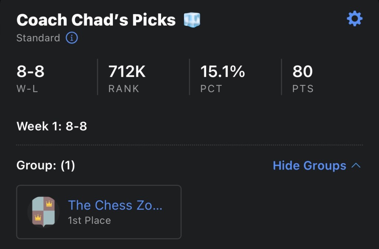Open The Chess Zo... group link
The width and height of the screenshot is (379, 249).
pos(115,205)
